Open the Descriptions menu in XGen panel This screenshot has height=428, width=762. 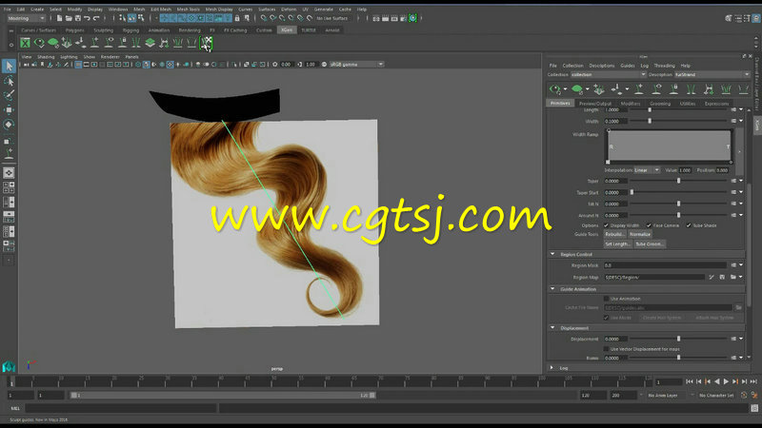[602, 66]
